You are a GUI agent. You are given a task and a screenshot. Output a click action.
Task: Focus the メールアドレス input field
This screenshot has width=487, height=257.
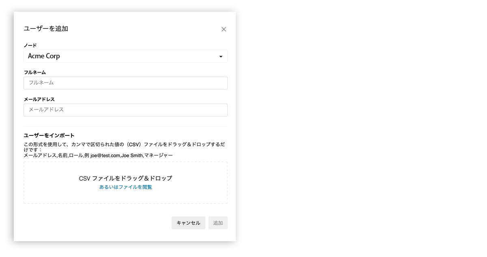(125, 110)
